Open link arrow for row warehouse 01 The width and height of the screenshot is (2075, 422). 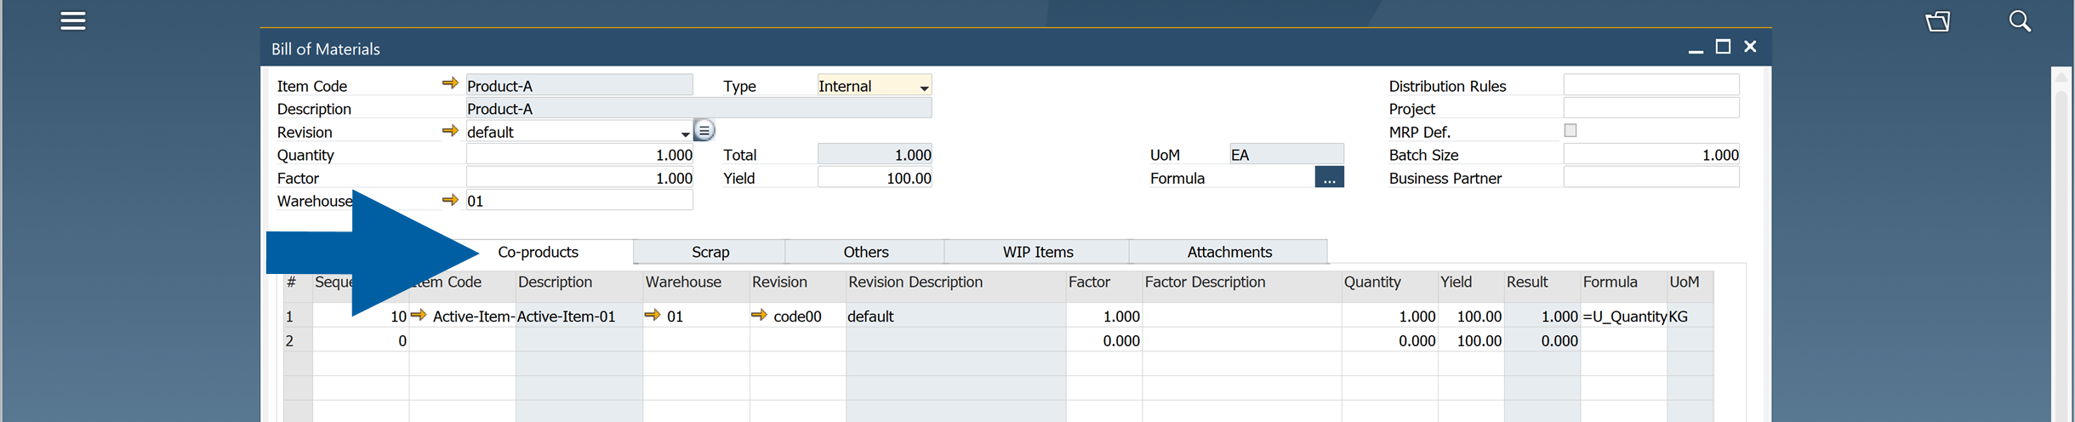point(653,316)
